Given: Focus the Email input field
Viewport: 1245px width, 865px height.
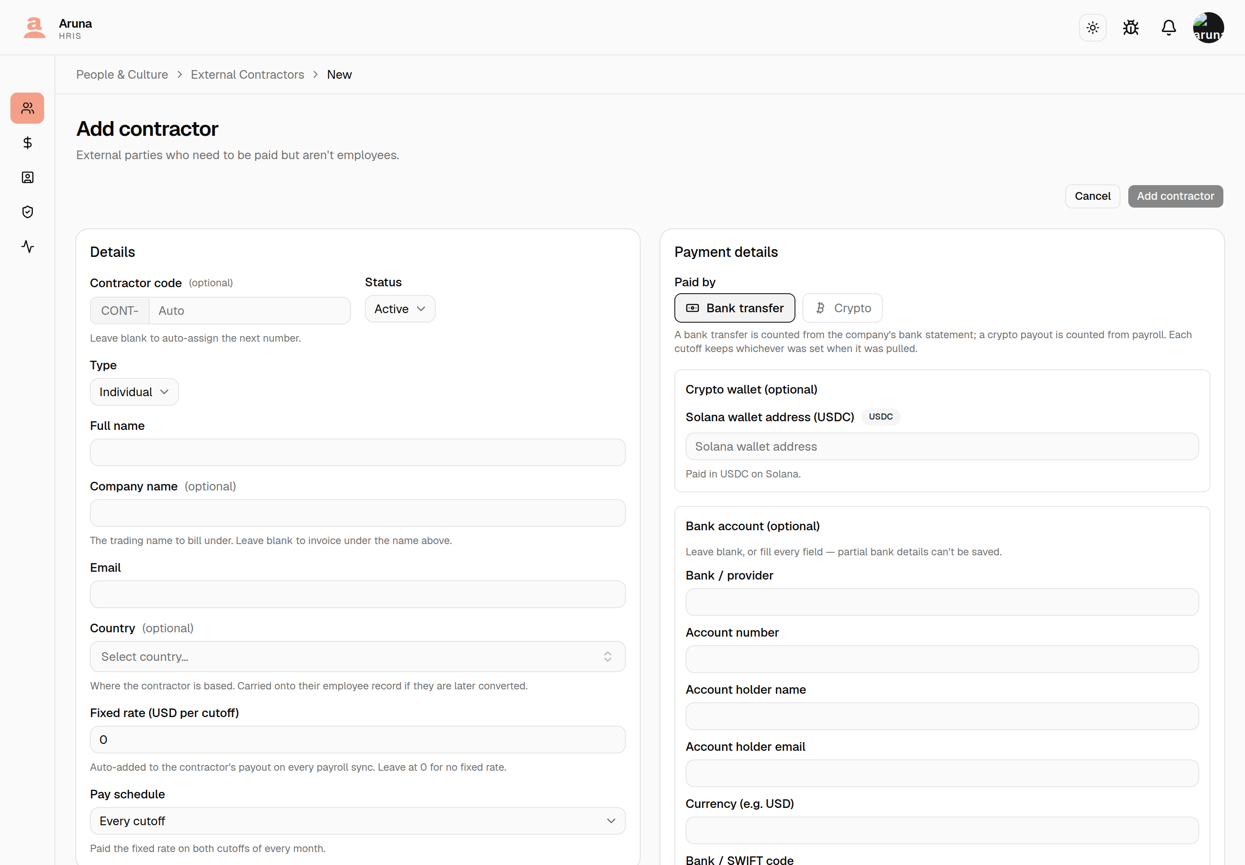Looking at the screenshot, I should click(358, 595).
